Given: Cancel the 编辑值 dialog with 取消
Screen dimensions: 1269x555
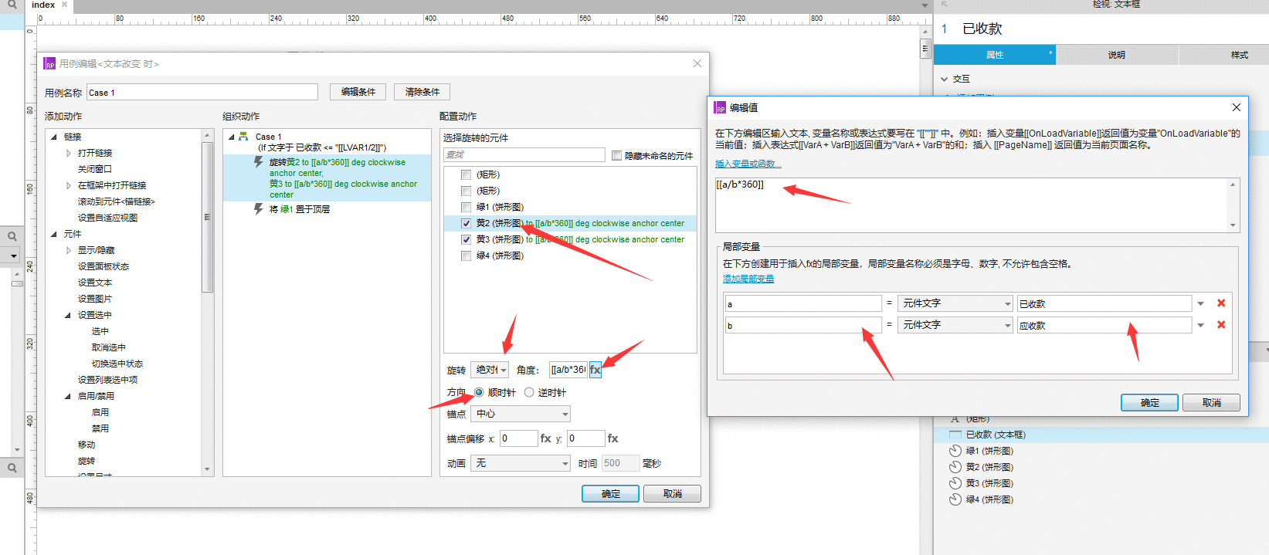Looking at the screenshot, I should pos(1212,403).
